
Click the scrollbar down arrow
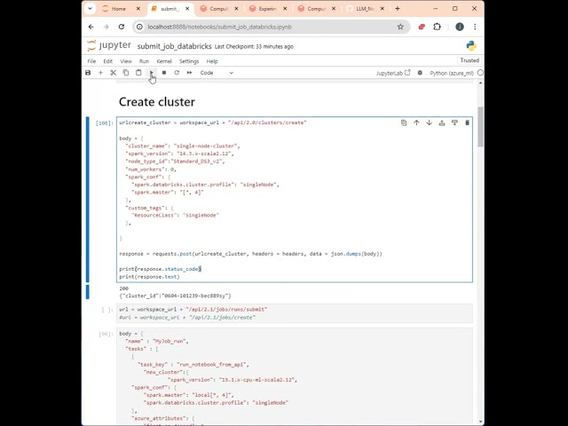(481, 422)
